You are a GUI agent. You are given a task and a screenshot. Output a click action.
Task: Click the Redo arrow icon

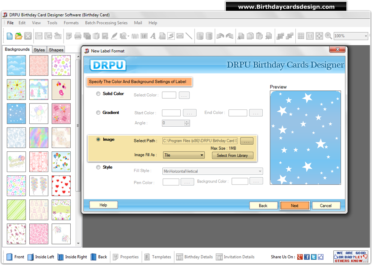pyautogui.click(x=230, y=36)
